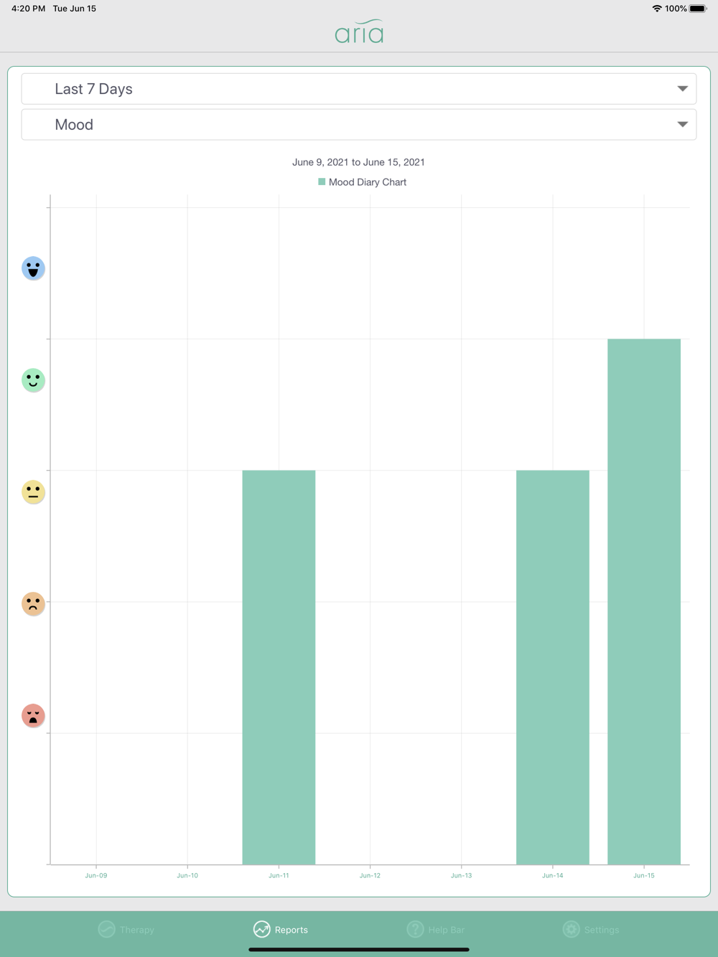Viewport: 718px width, 957px height.
Task: Switch to the Reports tab
Action: coord(281,929)
